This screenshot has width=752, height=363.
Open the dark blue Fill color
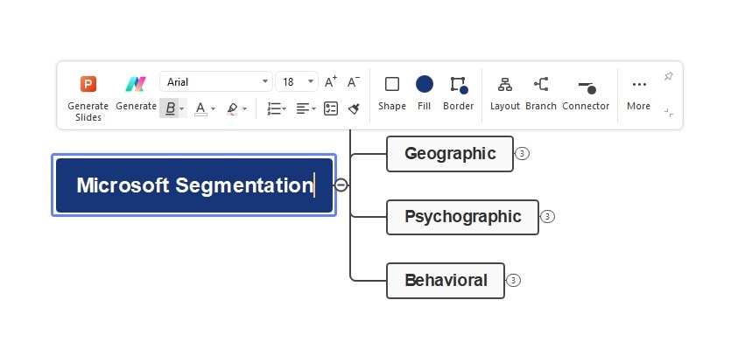[x=424, y=93]
